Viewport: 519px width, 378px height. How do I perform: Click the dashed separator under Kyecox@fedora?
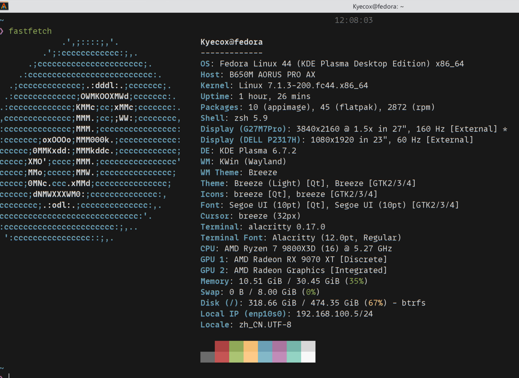click(231, 53)
